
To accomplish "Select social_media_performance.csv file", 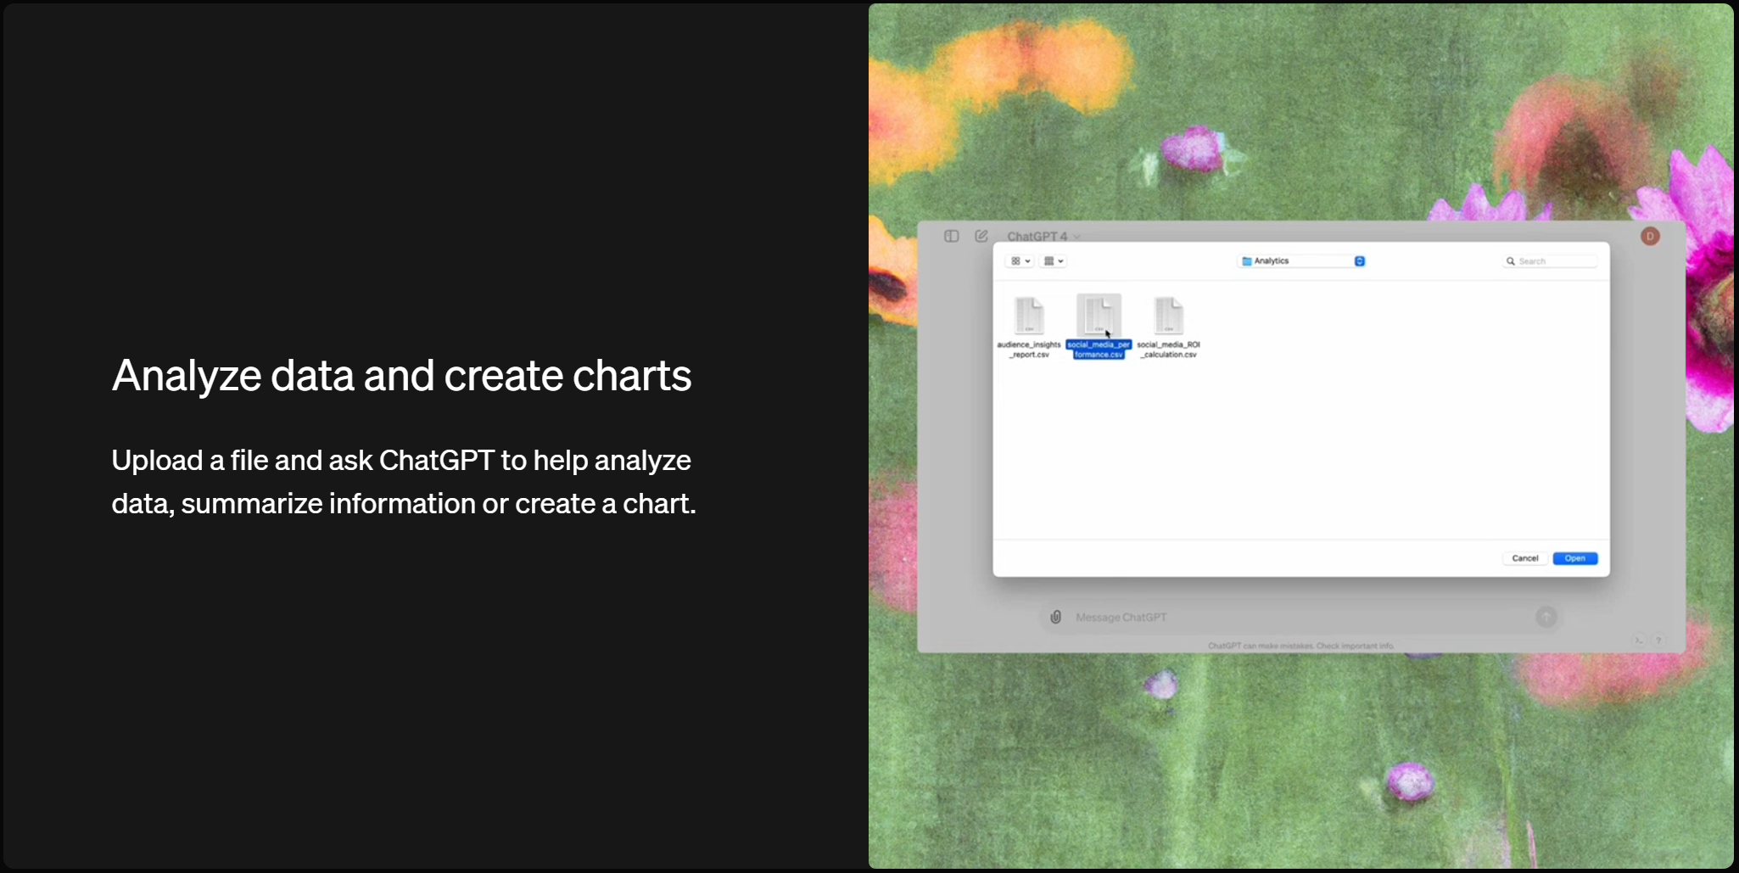I will tap(1099, 317).
